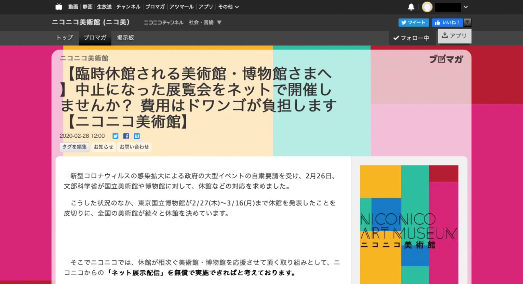
Task: Open the お知らせ tag
Action: point(104,147)
